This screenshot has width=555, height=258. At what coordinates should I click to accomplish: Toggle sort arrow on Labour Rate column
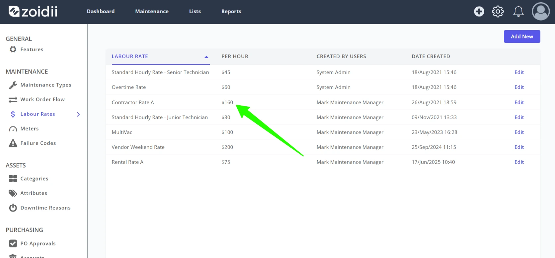tap(206, 57)
